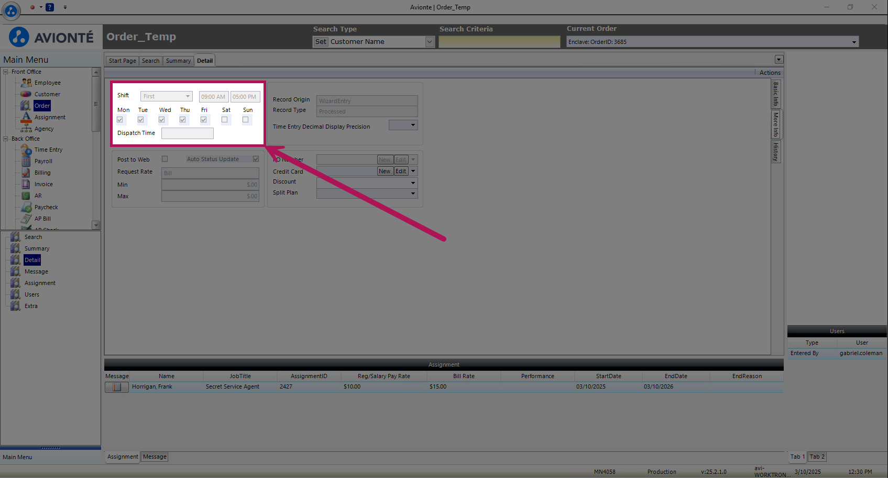
Task: Open the Start Page tab
Action: (122, 61)
